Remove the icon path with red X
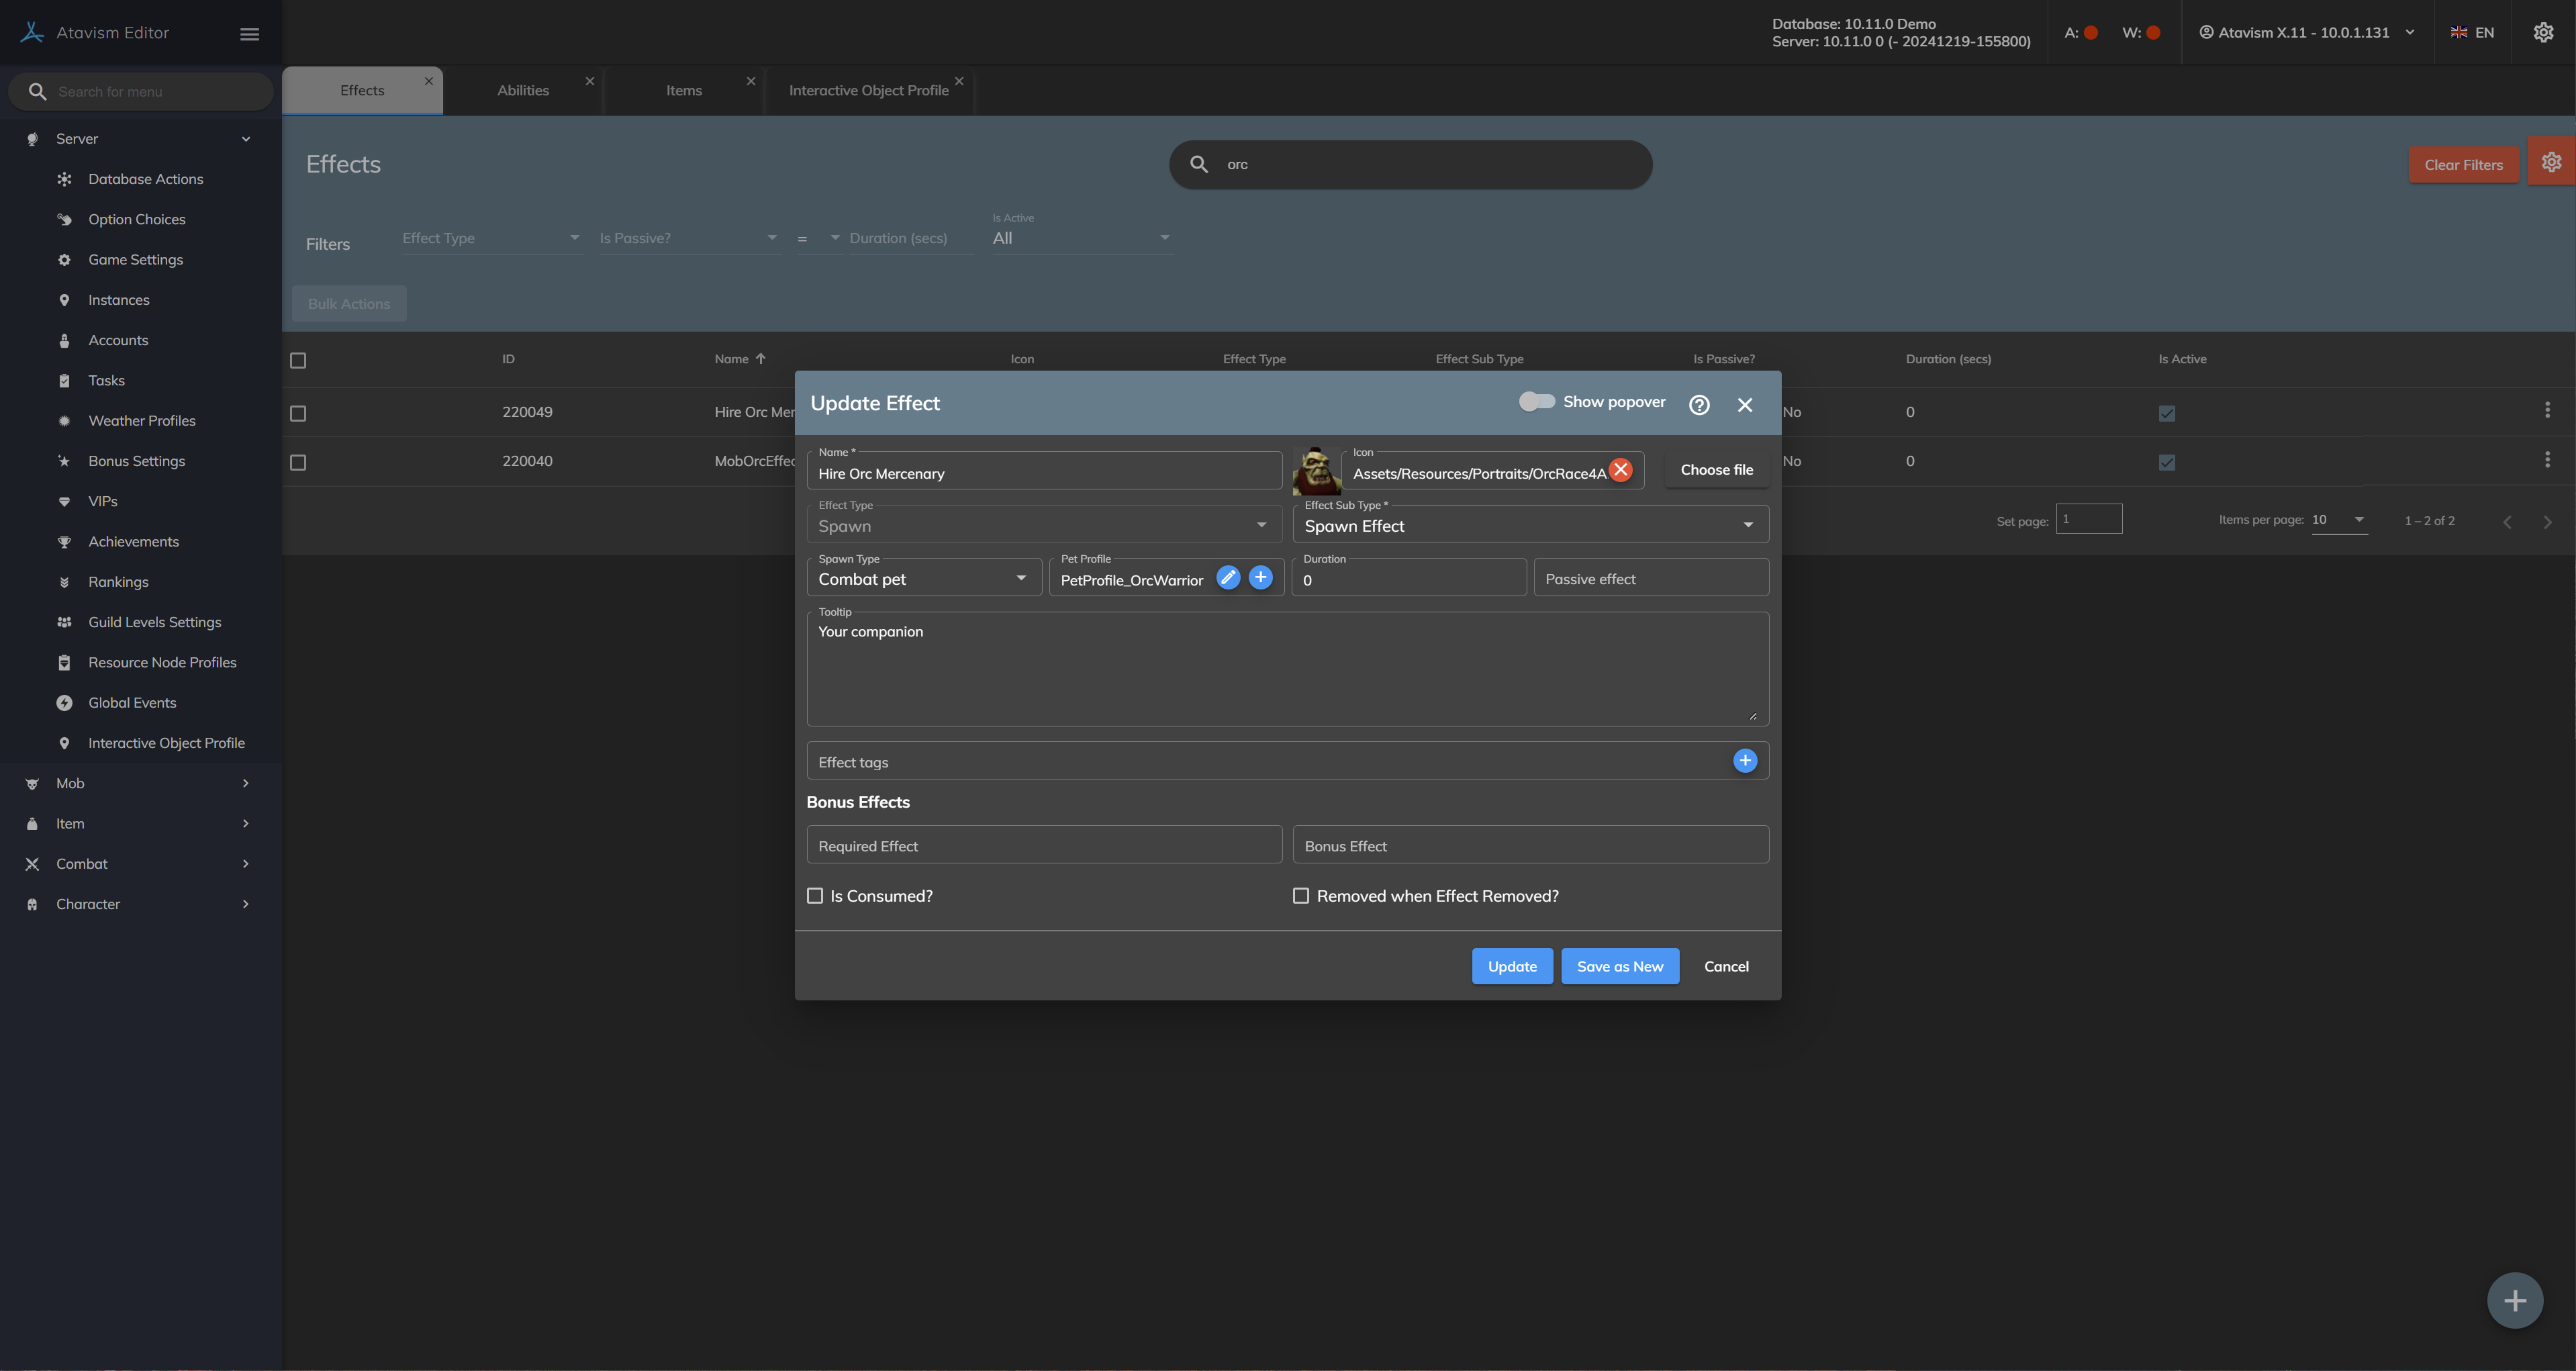This screenshot has height=1371, width=2576. [x=1621, y=470]
